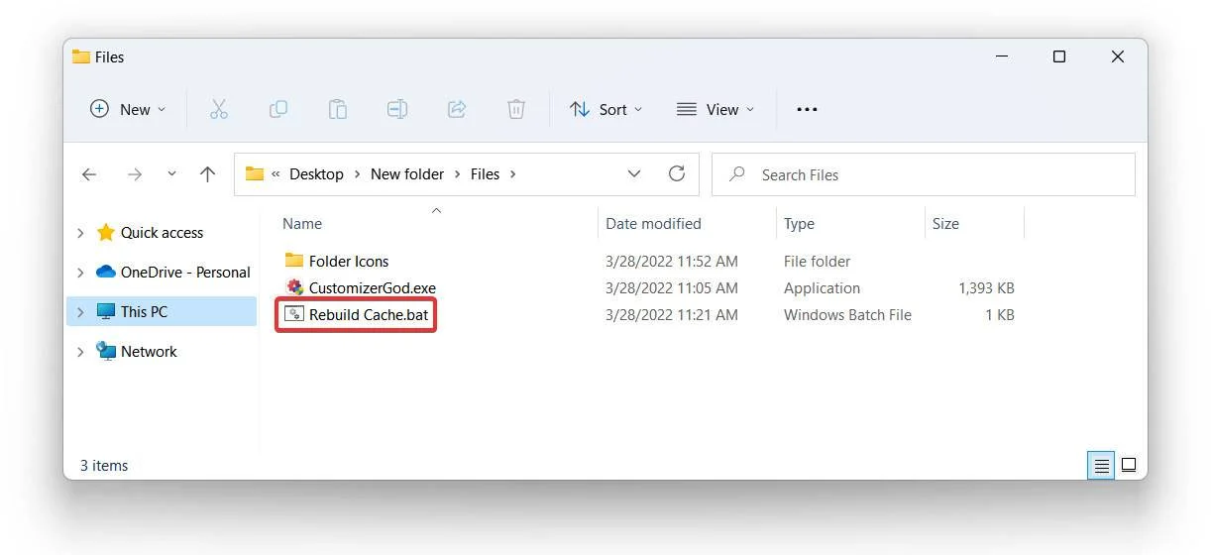Sort by the Size column header
This screenshot has height=555, width=1211.
point(945,223)
